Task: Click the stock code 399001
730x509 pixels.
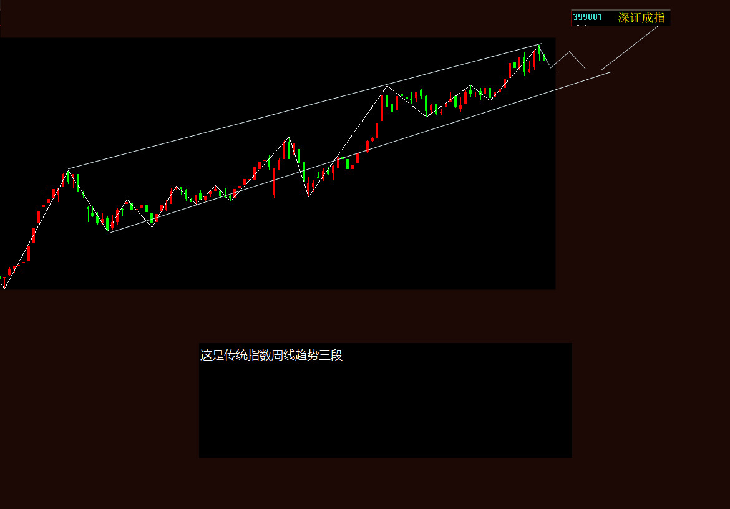Action: pyautogui.click(x=587, y=17)
